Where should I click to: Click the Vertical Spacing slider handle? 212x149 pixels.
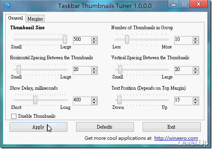120,70
